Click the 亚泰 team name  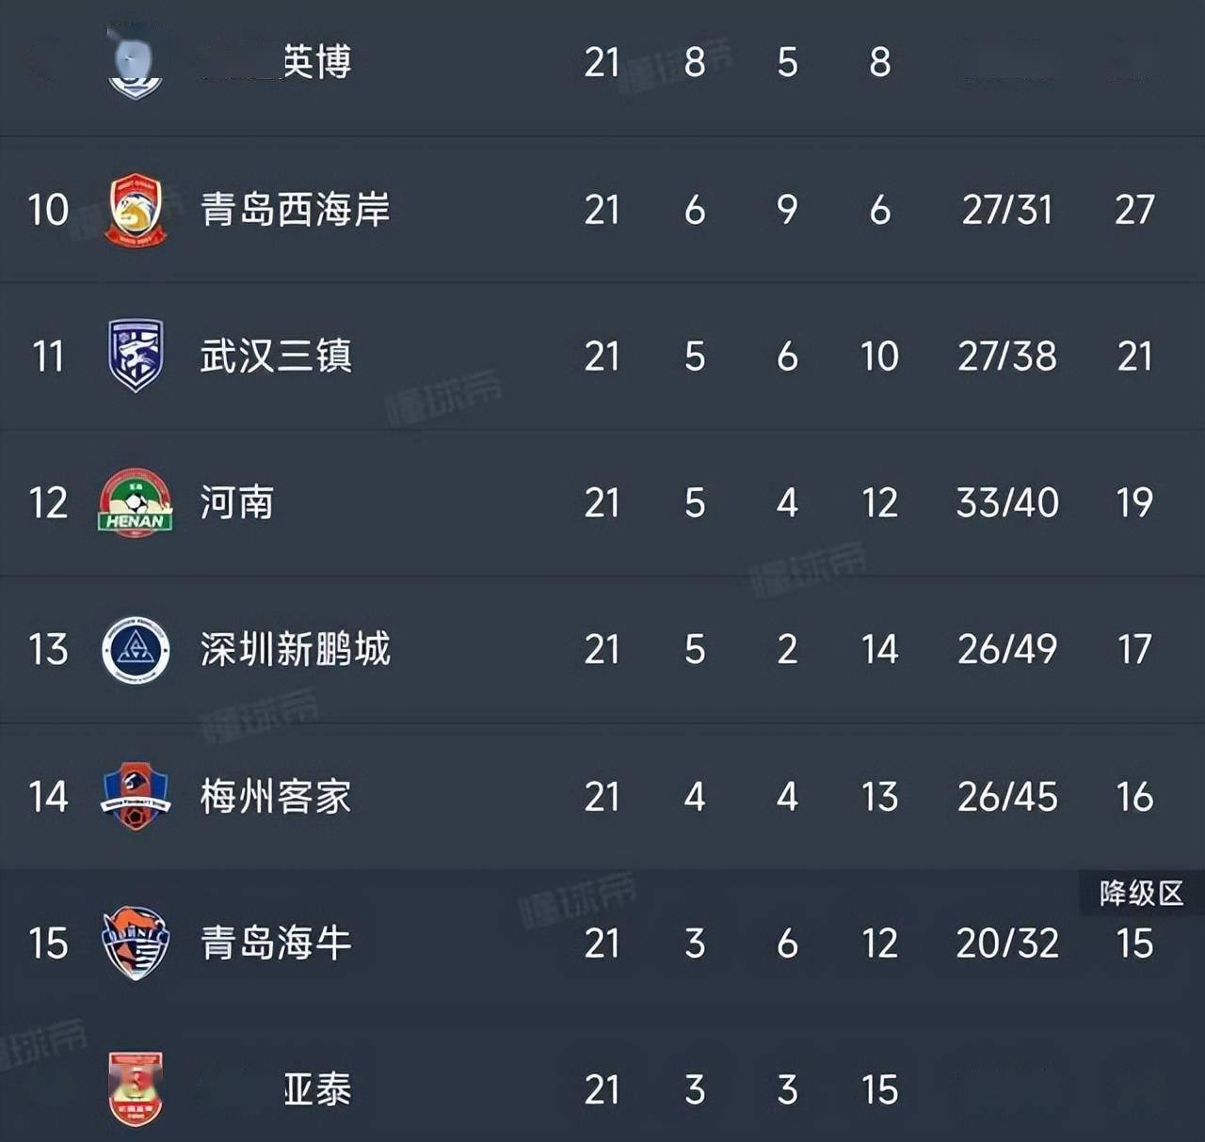click(x=317, y=1090)
